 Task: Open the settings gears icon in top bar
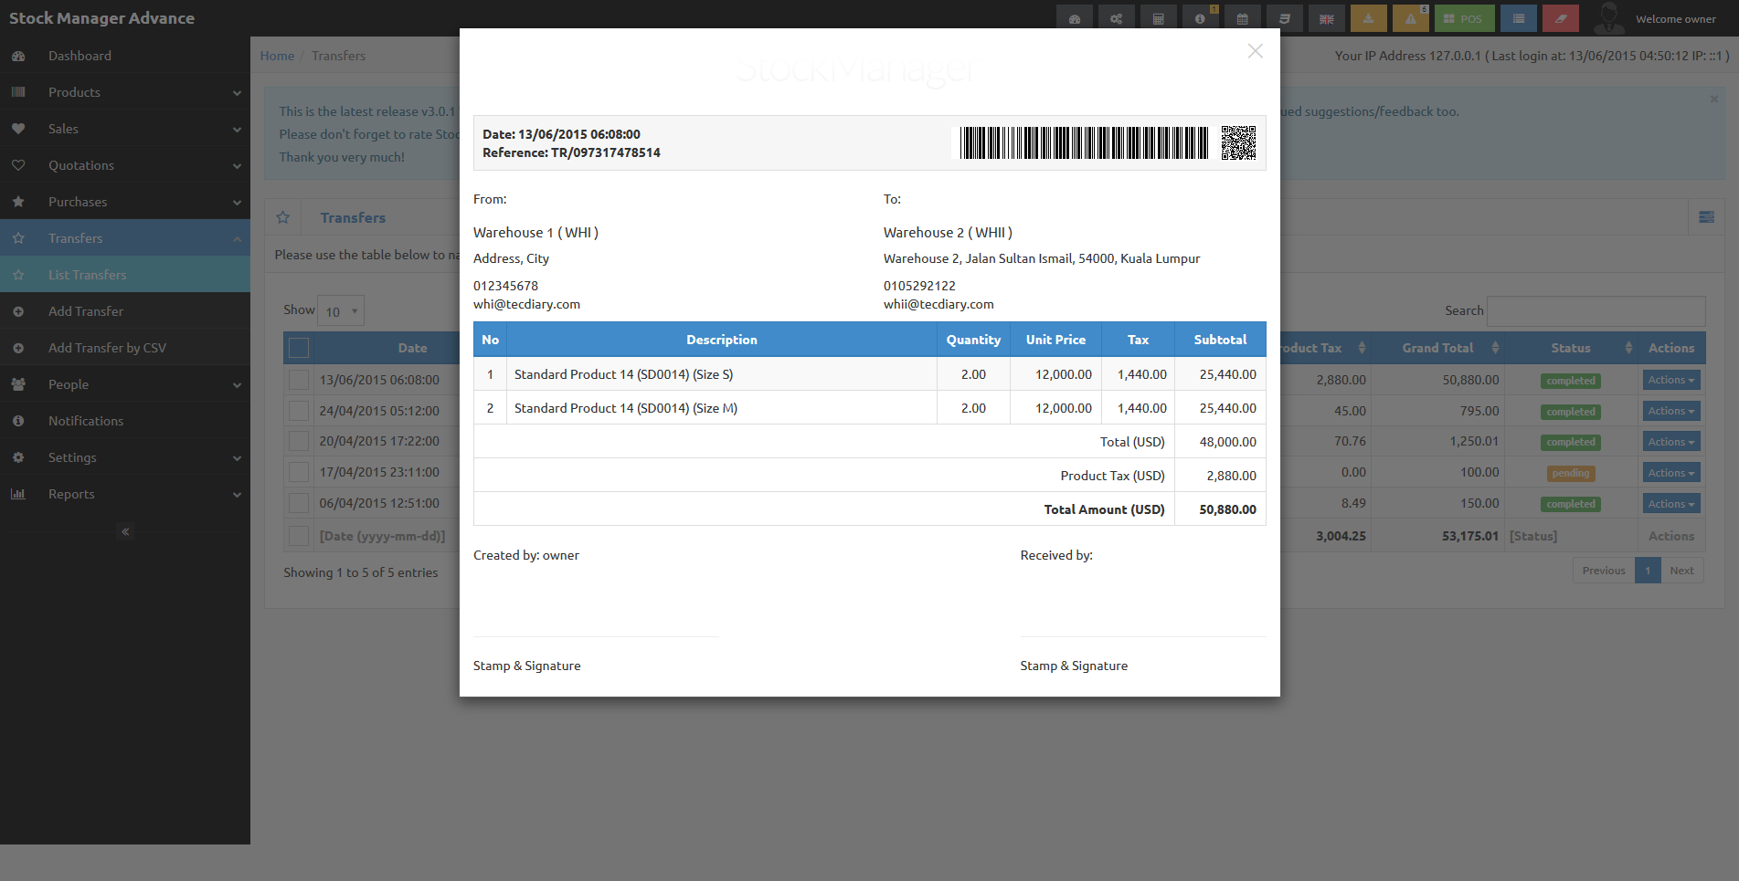(x=1116, y=18)
